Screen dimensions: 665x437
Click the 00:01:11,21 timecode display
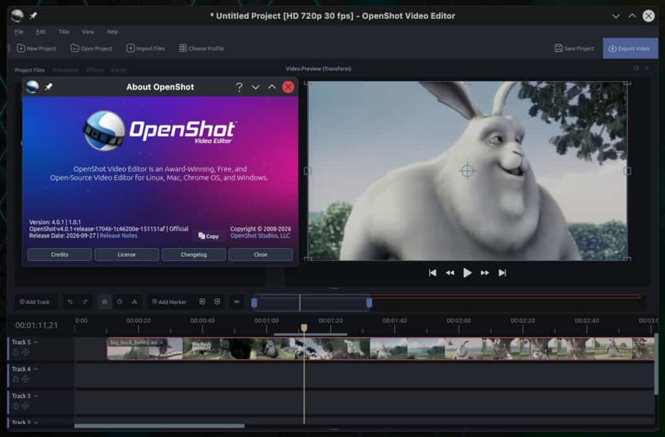pos(36,325)
